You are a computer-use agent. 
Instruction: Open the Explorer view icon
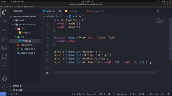[x=4, y=12]
